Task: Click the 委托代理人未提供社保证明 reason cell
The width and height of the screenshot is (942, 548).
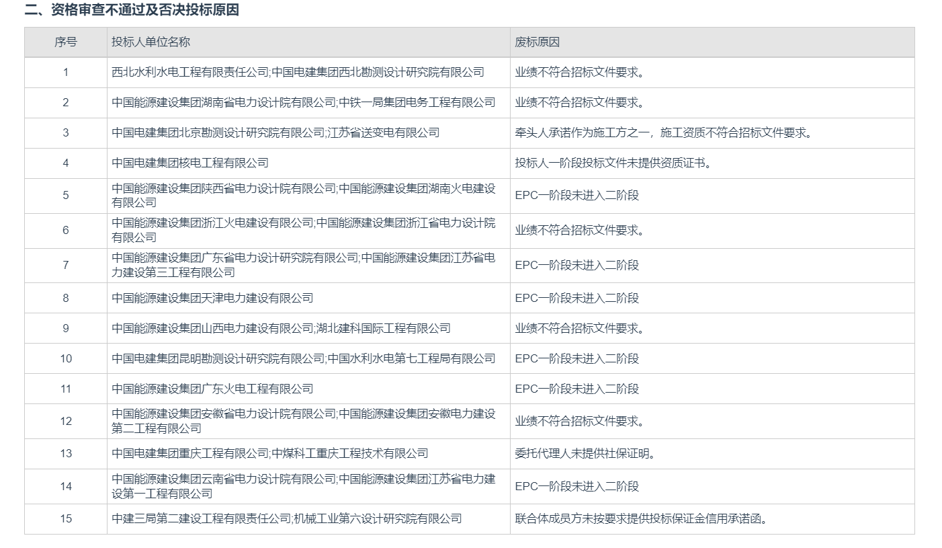Action: pyautogui.click(x=585, y=454)
